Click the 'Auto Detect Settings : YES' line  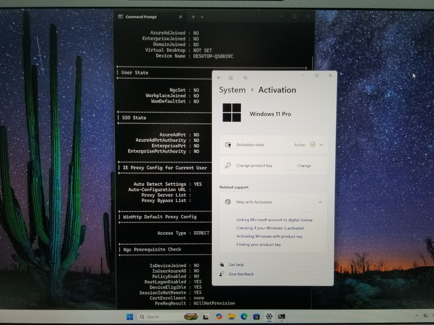[x=167, y=184]
